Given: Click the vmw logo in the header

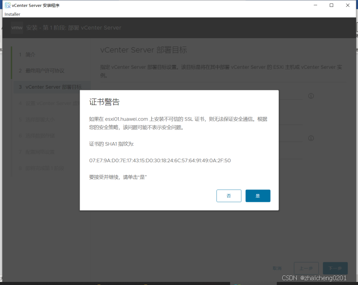Looking at the screenshot, I should (17, 28).
